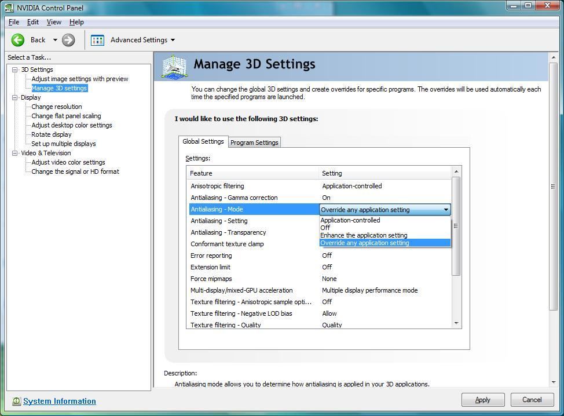Click the main page scroll down arrow
Viewport: 564px width, 416px height.
553,382
